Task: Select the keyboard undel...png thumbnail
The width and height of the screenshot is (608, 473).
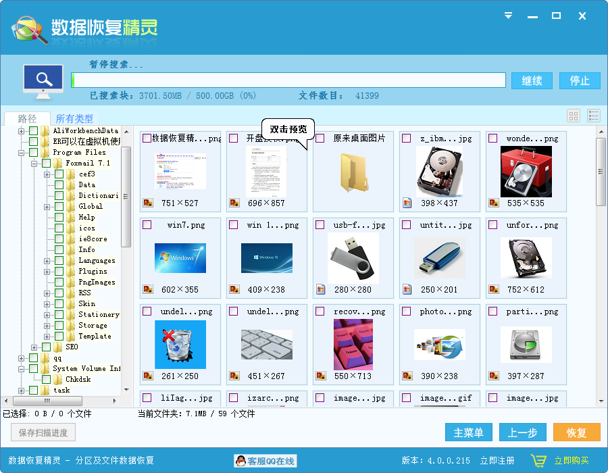Action: point(267,345)
